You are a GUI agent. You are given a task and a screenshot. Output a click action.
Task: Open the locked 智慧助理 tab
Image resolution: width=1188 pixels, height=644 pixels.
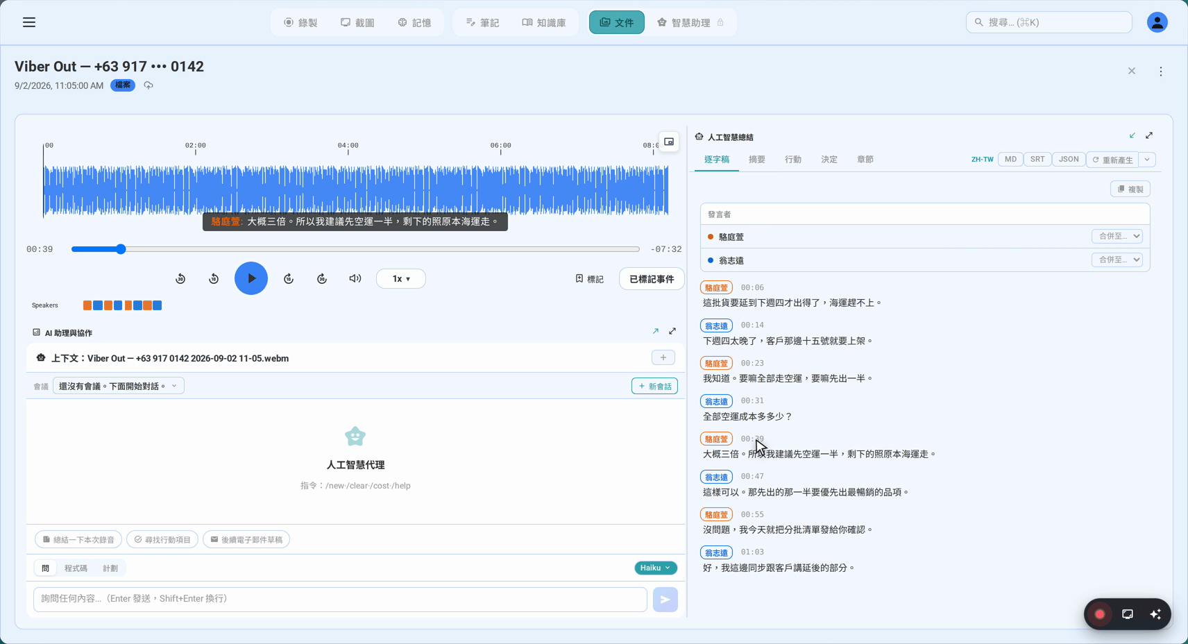point(690,22)
